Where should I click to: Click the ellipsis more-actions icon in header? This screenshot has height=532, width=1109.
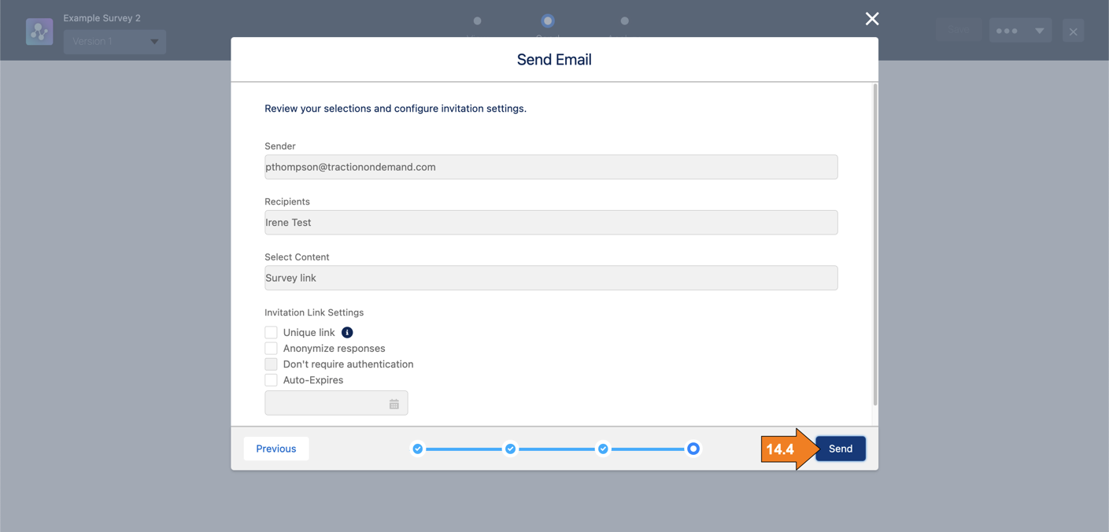(x=1007, y=30)
